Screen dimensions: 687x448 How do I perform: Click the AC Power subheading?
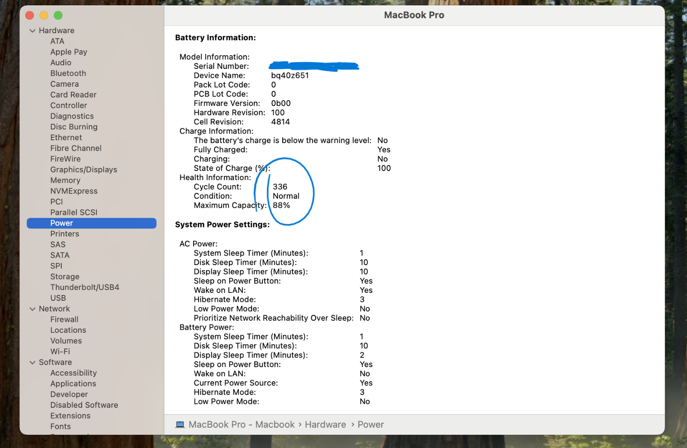point(199,244)
